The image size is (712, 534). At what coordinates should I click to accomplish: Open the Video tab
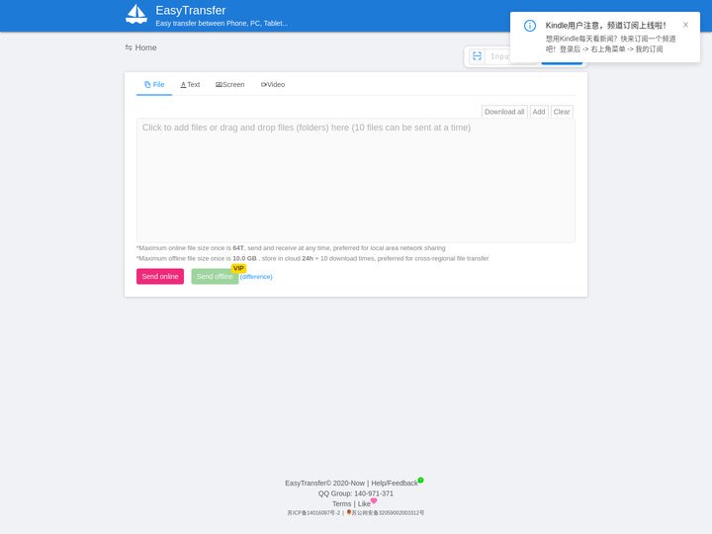[x=273, y=84]
